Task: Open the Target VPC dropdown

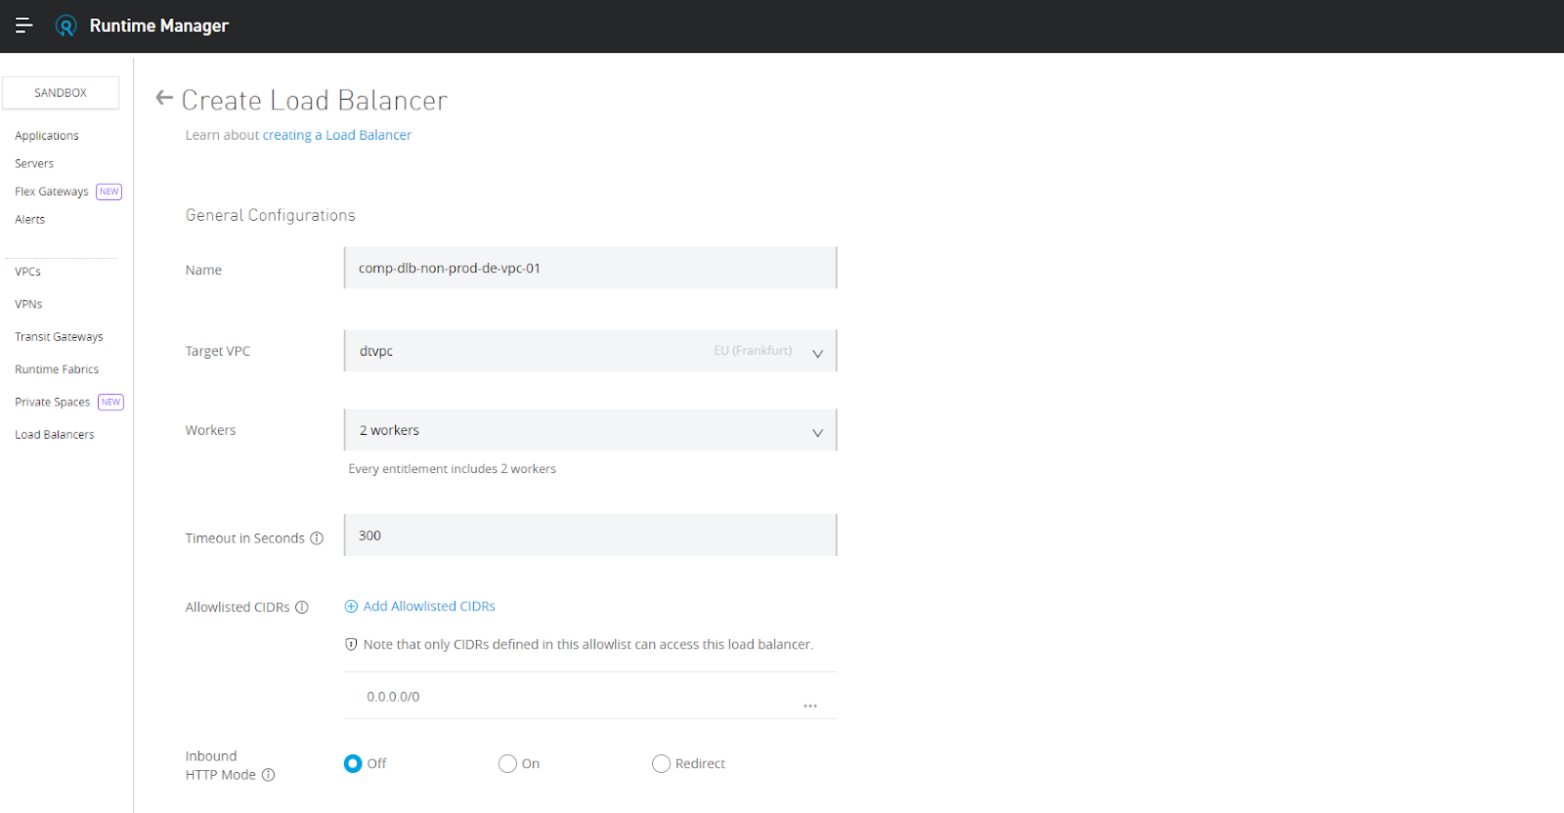Action: (x=590, y=351)
